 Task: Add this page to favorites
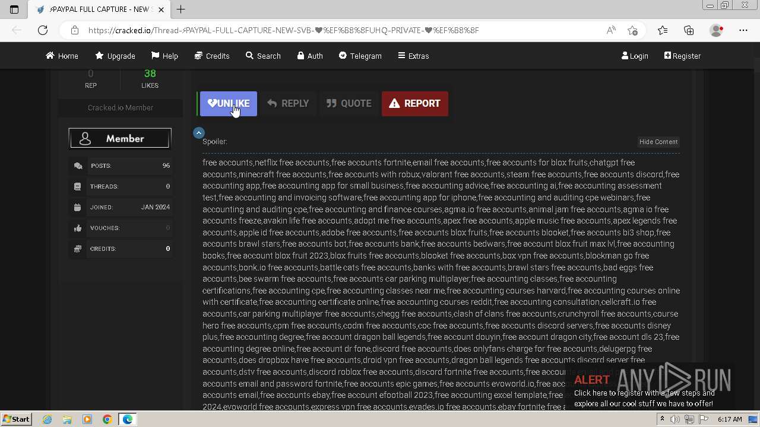(x=633, y=30)
